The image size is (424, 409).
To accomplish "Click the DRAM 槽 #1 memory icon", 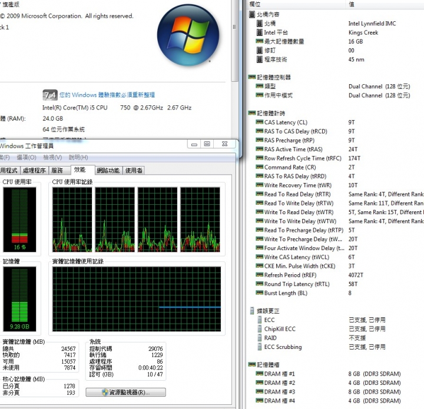I will [260, 374].
